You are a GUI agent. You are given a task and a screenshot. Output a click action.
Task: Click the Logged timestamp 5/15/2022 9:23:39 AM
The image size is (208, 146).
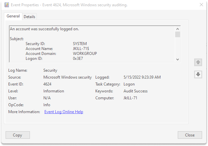[x=142, y=77]
